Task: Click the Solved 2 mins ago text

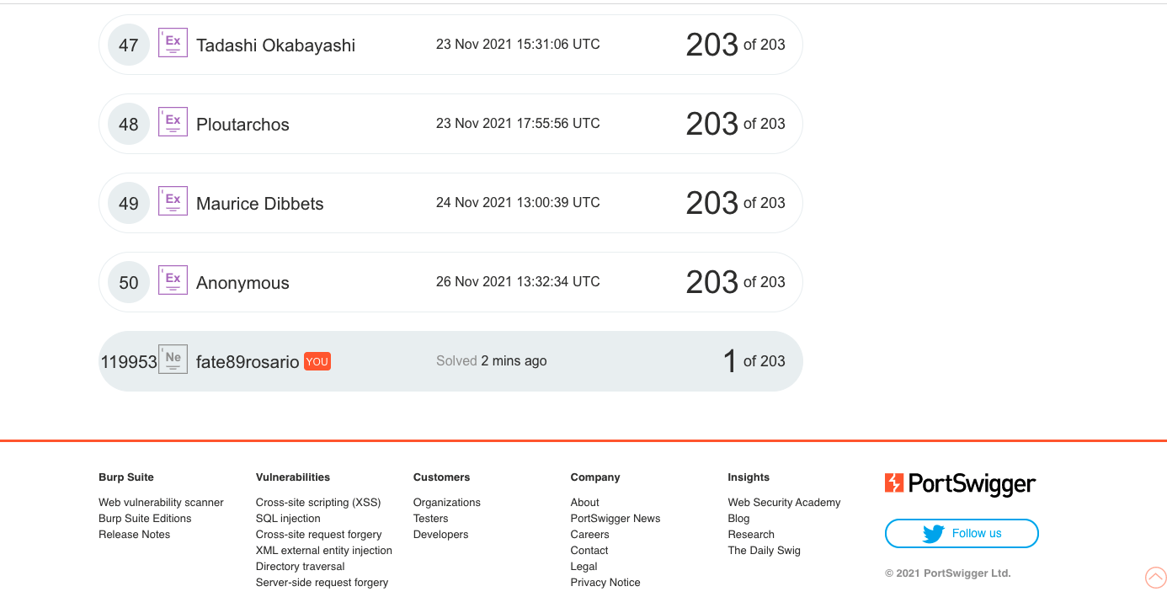Action: (491, 360)
